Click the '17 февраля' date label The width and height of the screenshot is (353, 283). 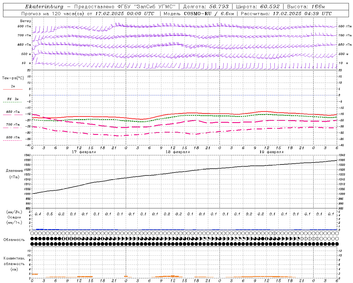[x=84, y=152]
